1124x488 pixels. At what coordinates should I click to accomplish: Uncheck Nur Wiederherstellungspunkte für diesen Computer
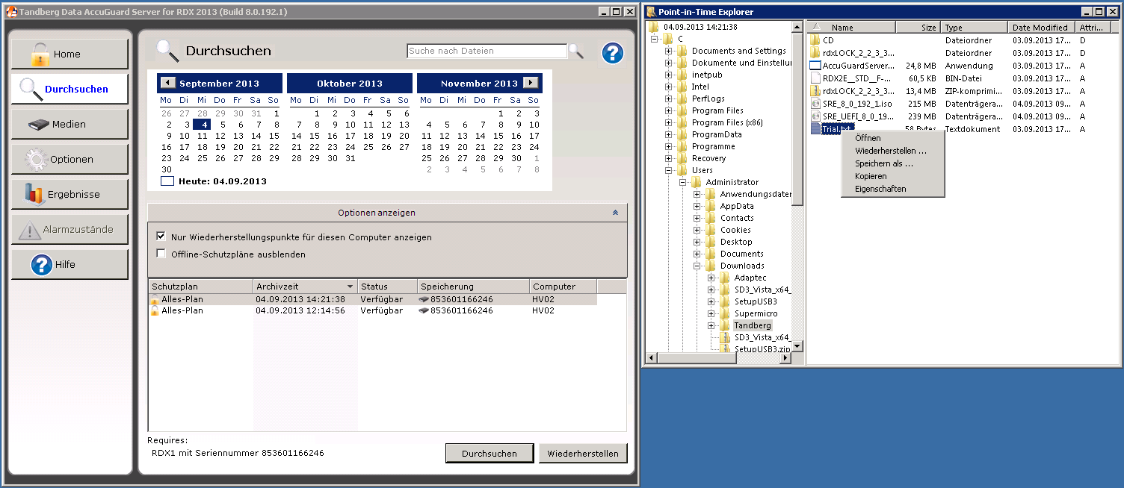[161, 237]
